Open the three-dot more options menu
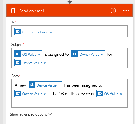 (x=126, y=11)
